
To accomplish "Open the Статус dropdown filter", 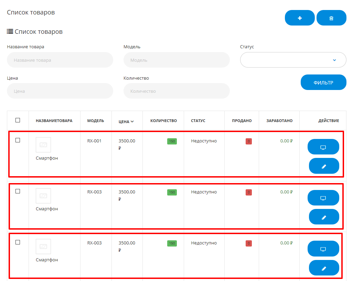I will 293,60.
